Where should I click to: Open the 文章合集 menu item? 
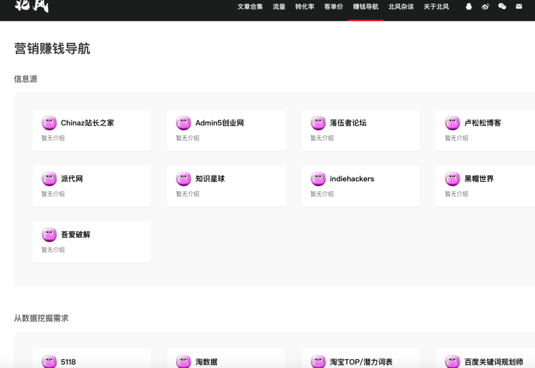(250, 7)
